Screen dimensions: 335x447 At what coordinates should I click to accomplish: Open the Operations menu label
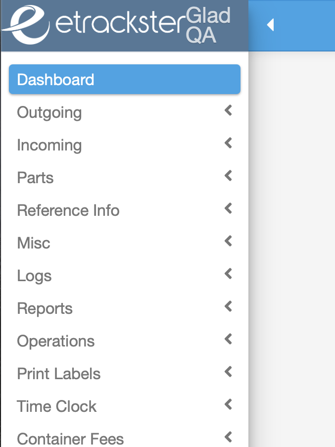[56, 341]
